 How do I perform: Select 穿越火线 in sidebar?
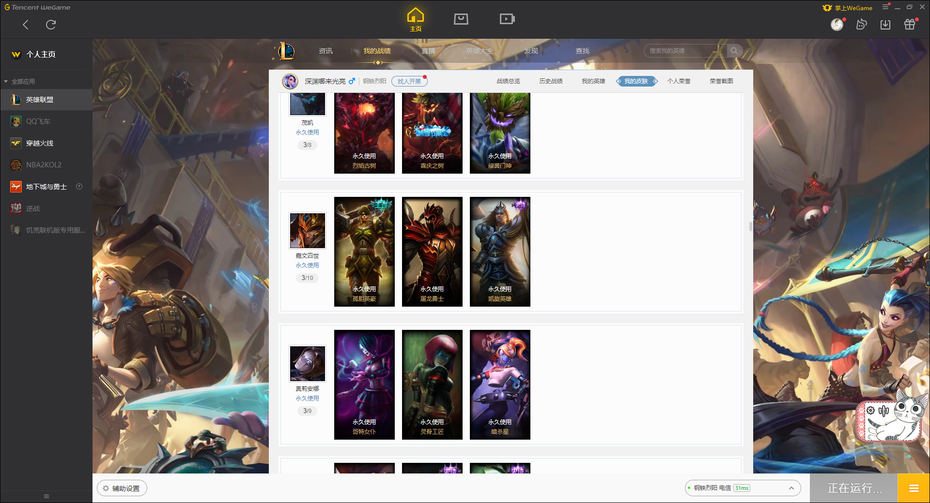click(46, 143)
